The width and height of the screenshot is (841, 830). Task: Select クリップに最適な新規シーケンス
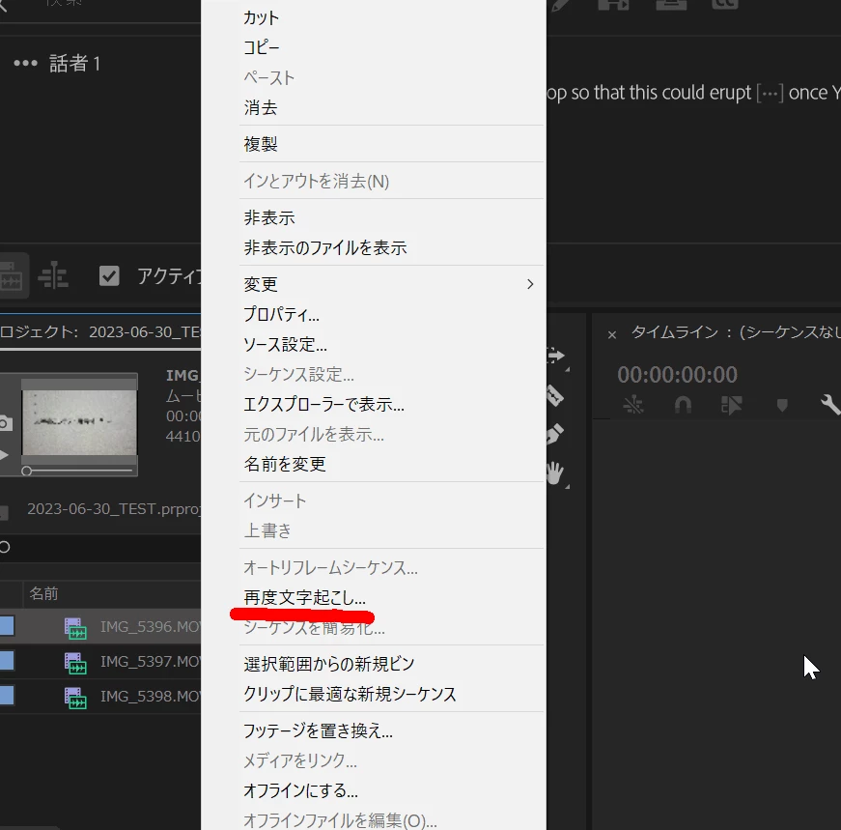(350, 694)
